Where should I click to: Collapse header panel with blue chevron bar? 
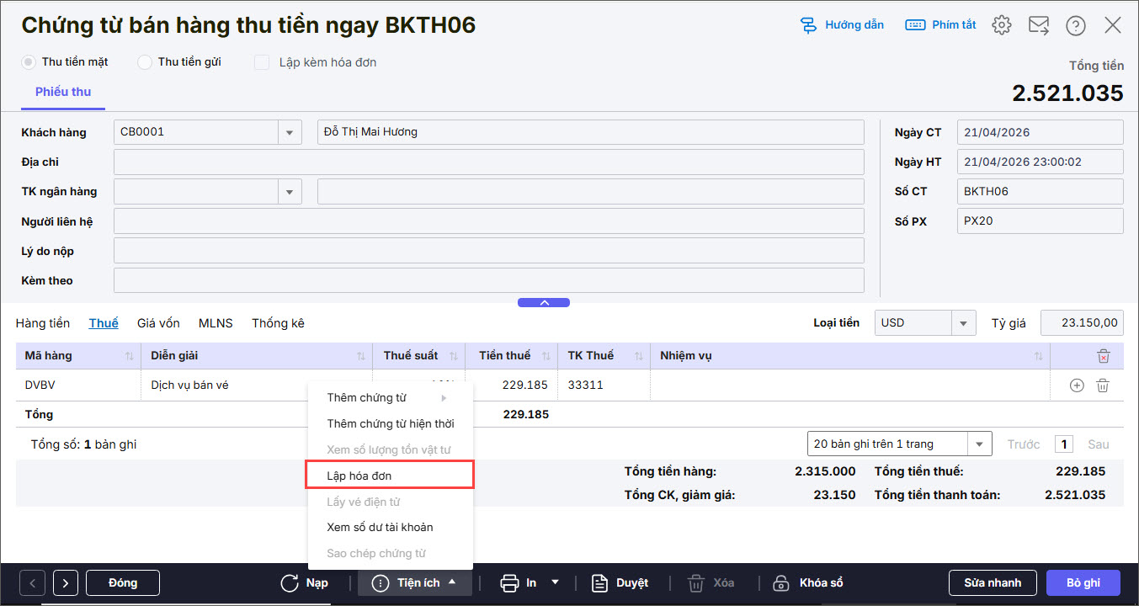544,302
